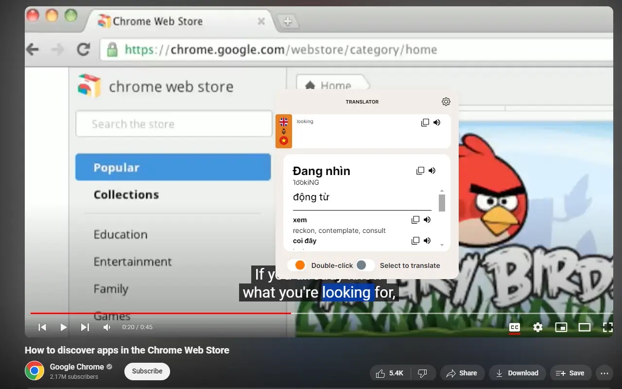Viewport: 622px width, 389px height.
Task: Click "Search the store" field in the video
Action: pyautogui.click(x=174, y=124)
